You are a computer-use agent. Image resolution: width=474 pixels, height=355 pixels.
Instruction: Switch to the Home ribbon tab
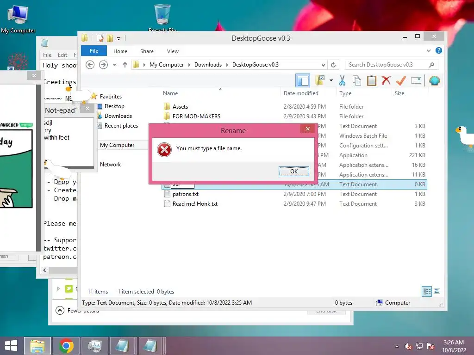pyautogui.click(x=120, y=51)
